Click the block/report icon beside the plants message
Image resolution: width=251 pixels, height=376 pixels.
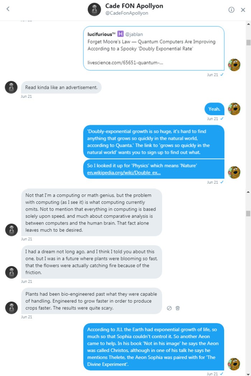coord(169,308)
